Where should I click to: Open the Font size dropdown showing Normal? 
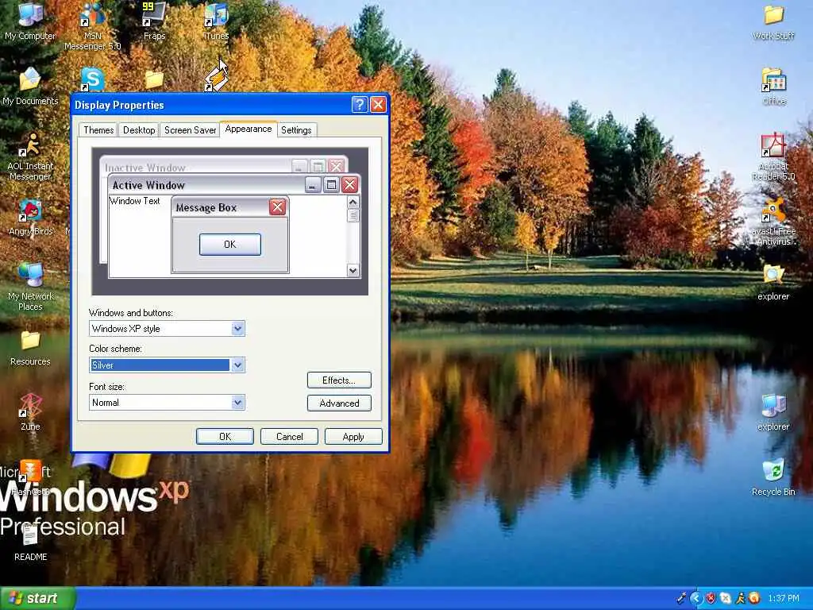point(237,403)
